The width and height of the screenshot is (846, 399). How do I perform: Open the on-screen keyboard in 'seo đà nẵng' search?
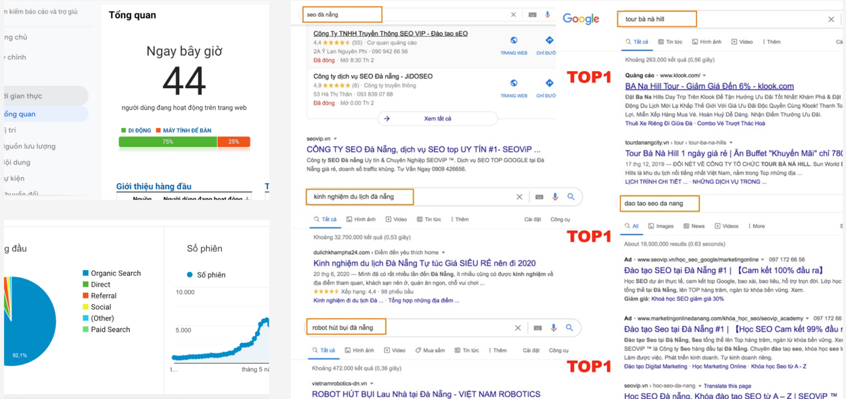[x=532, y=15]
